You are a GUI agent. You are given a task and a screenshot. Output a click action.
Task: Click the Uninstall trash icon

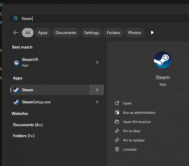117,149
